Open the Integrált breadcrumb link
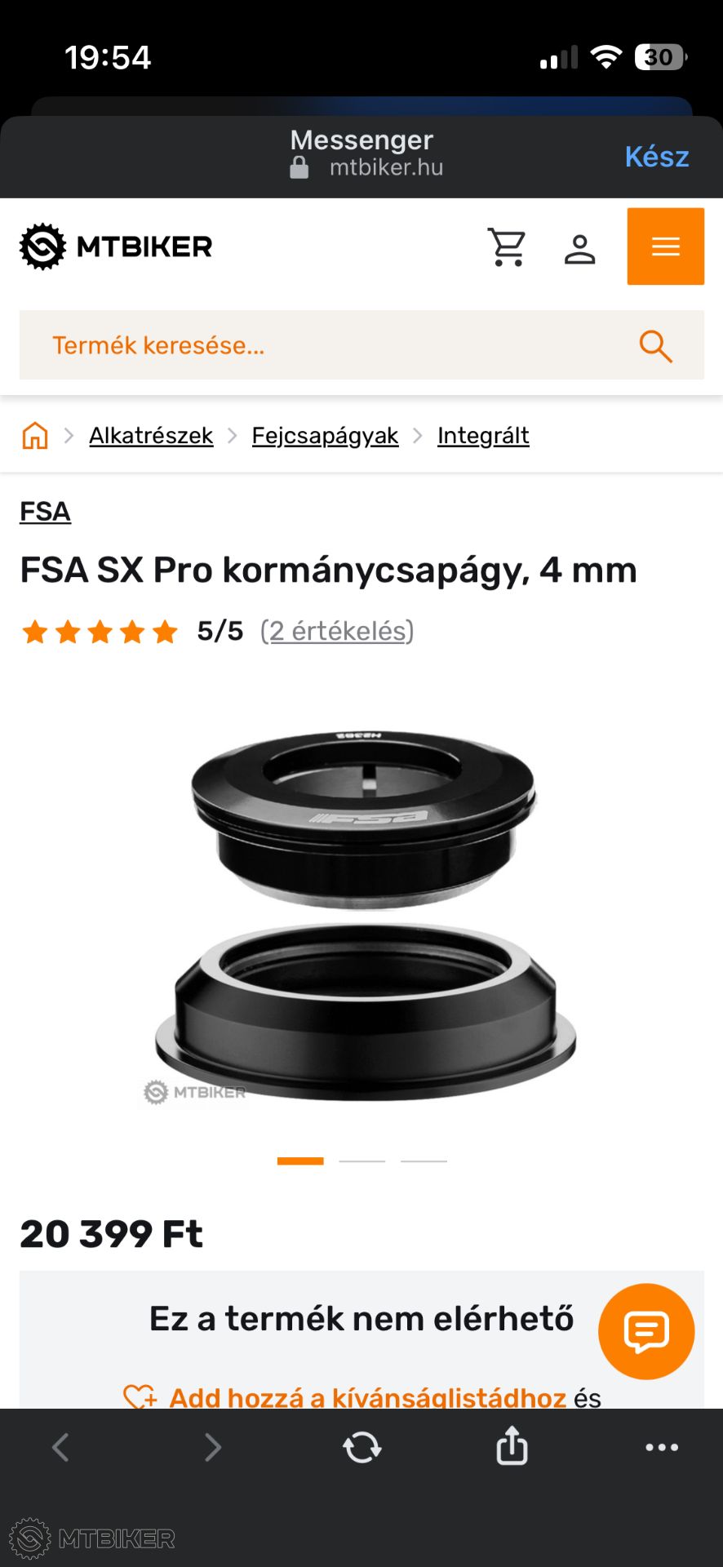This screenshot has width=723, height=1567. tap(483, 436)
